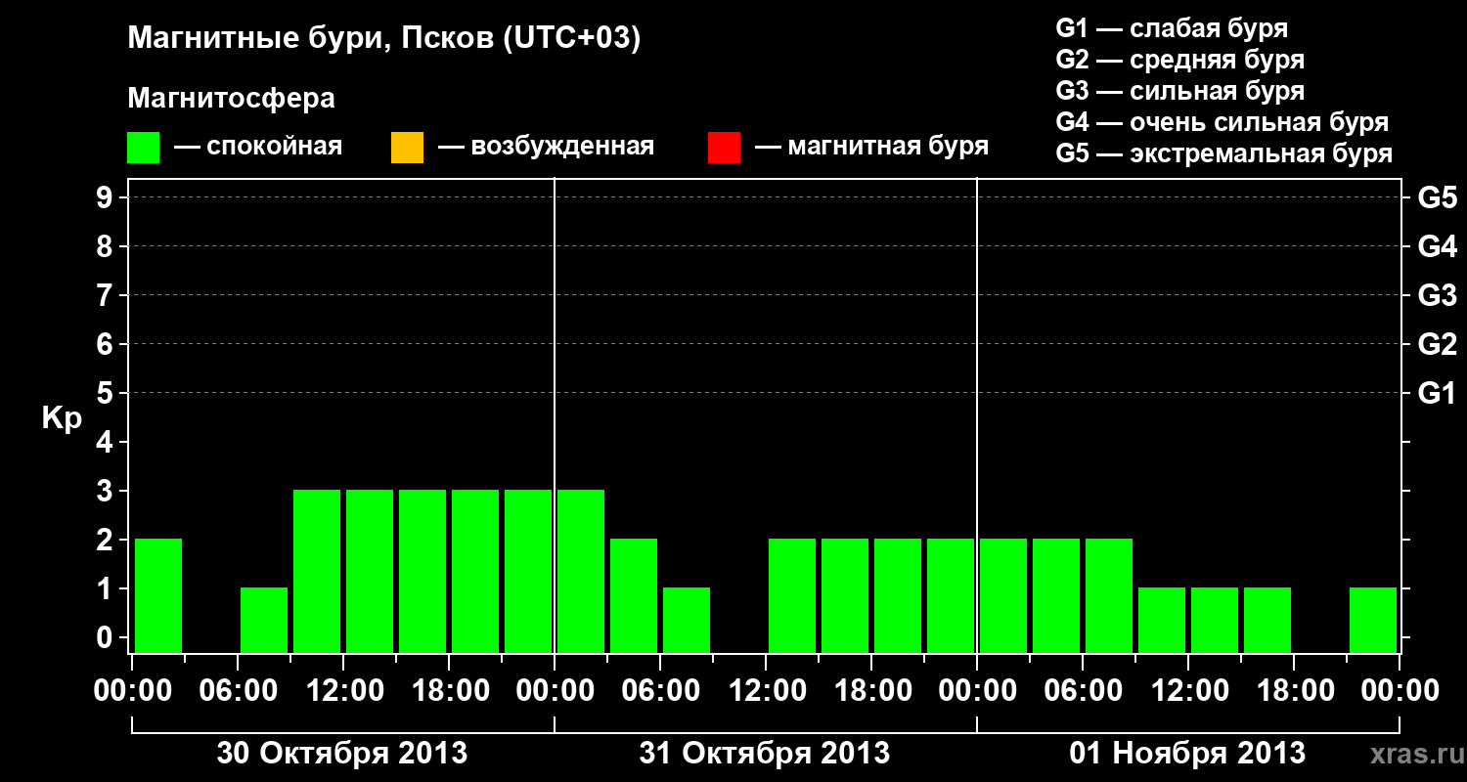Click the red 'магнитная буря' legend swatch
The image size is (1467, 782).
(724, 148)
